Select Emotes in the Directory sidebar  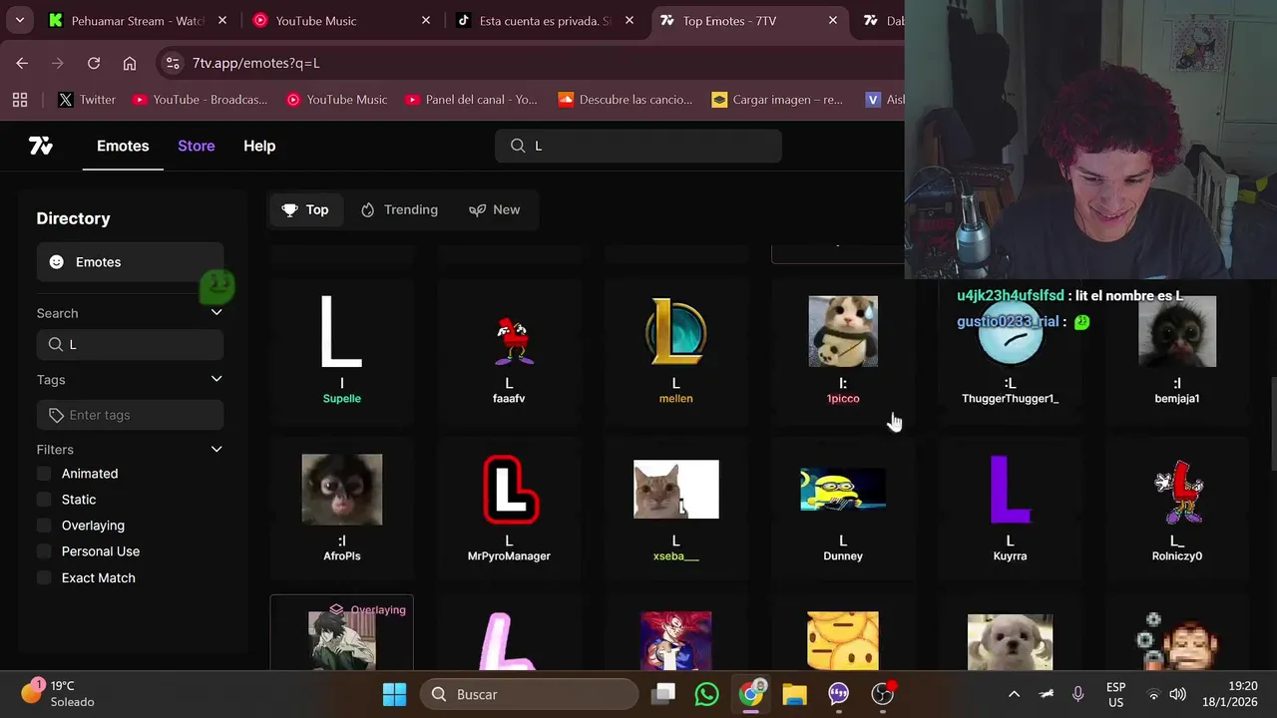(130, 261)
